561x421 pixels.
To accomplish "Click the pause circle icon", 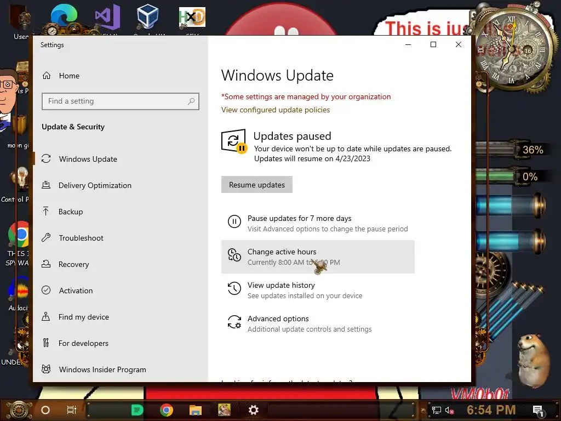I will click(x=234, y=221).
